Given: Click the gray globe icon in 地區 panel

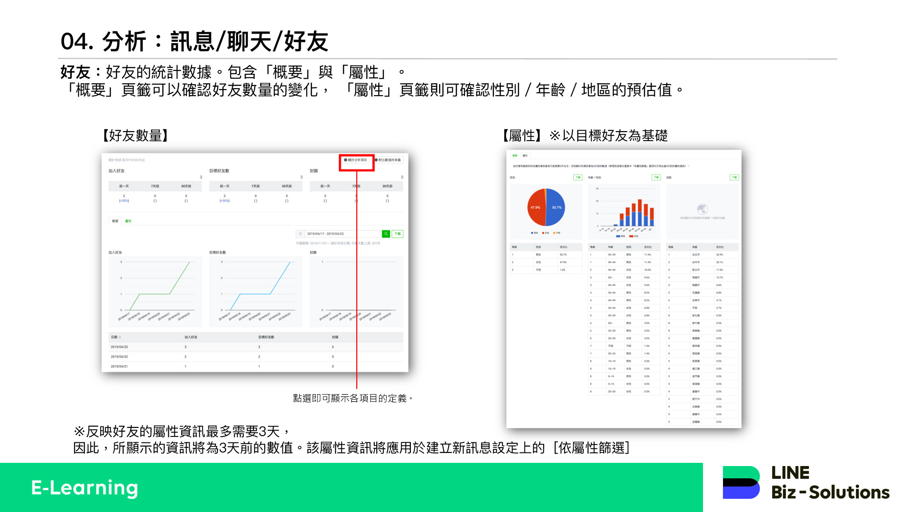Looking at the screenshot, I should point(702,209).
